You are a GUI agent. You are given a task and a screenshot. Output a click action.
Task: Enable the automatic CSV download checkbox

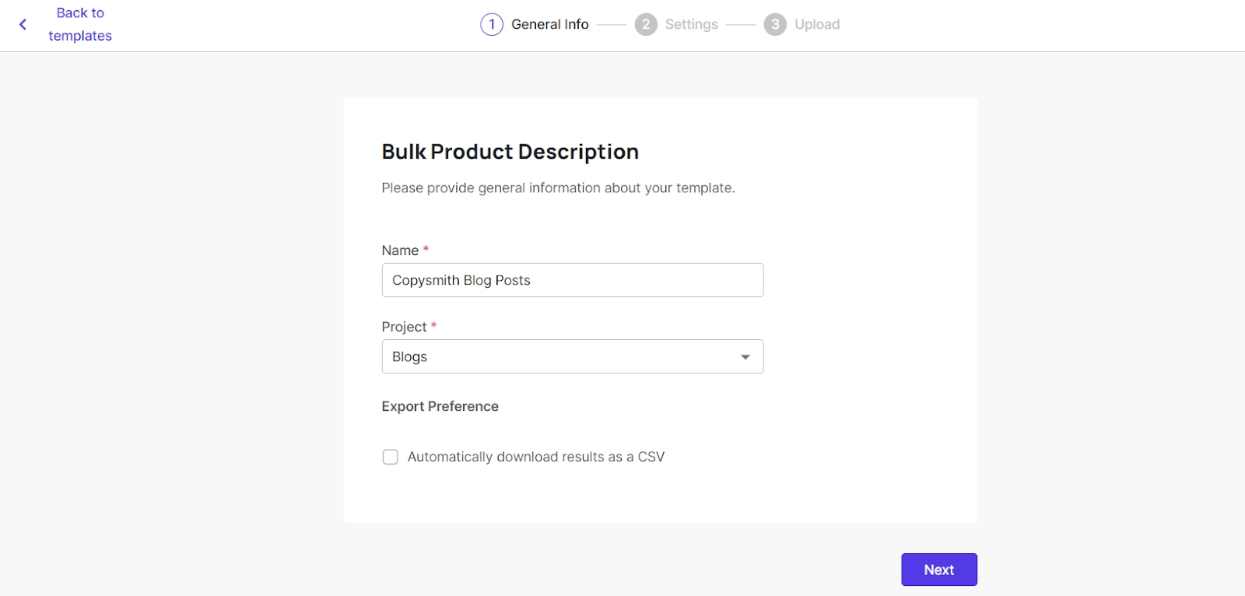click(x=391, y=457)
